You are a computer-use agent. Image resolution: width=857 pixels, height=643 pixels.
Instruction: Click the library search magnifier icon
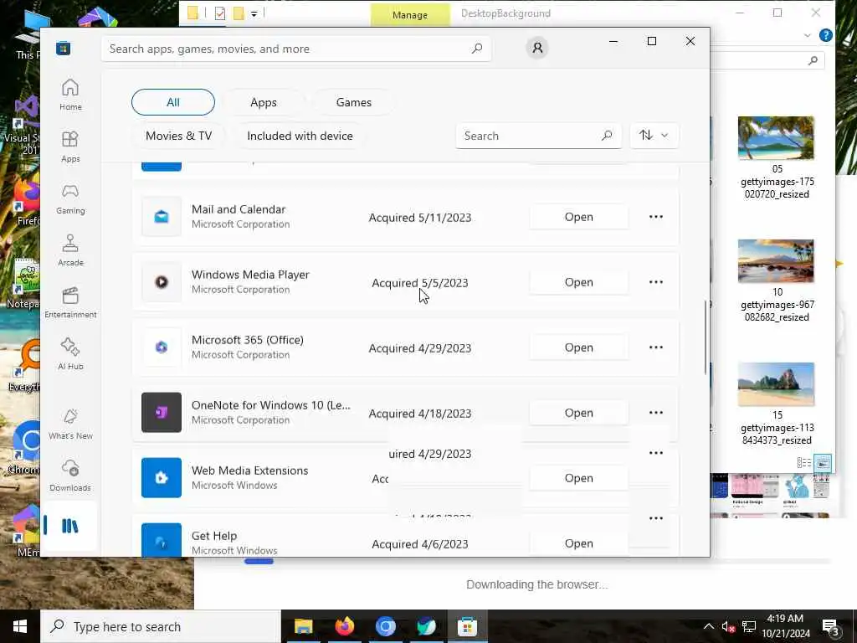pos(607,136)
